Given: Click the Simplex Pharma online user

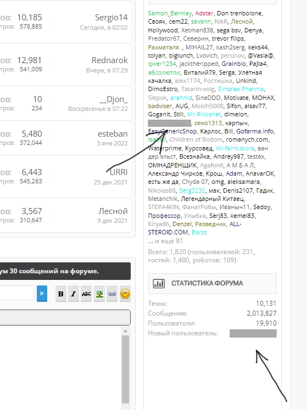Looking at the screenshot, I should click(x=241, y=89).
